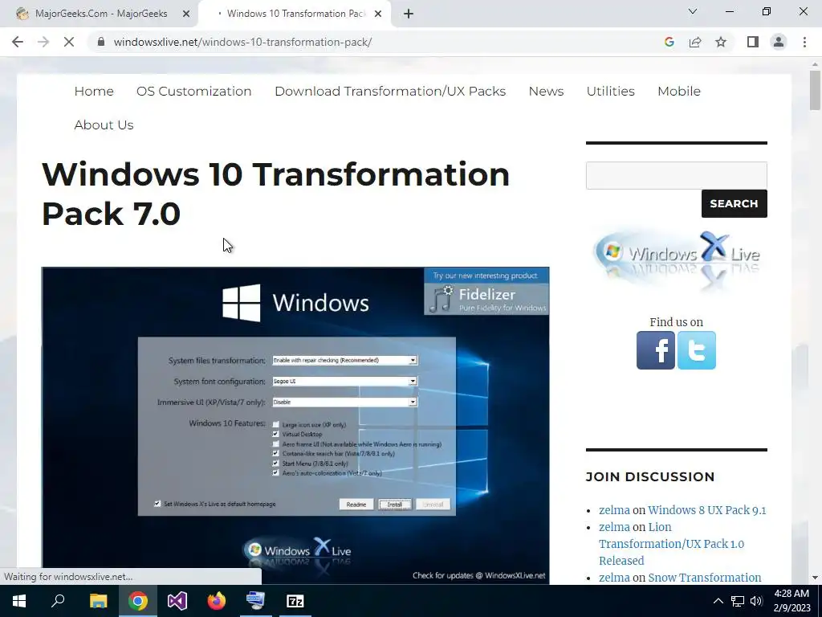Select the Windows 10 Transformation Pack tab

tap(295, 14)
